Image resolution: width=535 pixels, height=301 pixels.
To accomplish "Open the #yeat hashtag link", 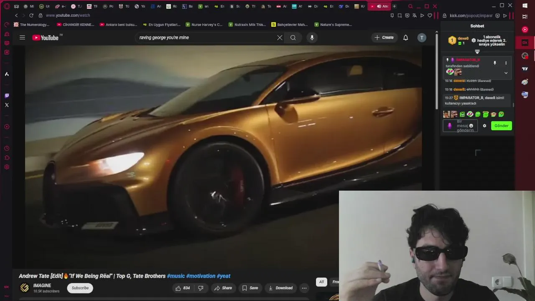I will point(223,276).
